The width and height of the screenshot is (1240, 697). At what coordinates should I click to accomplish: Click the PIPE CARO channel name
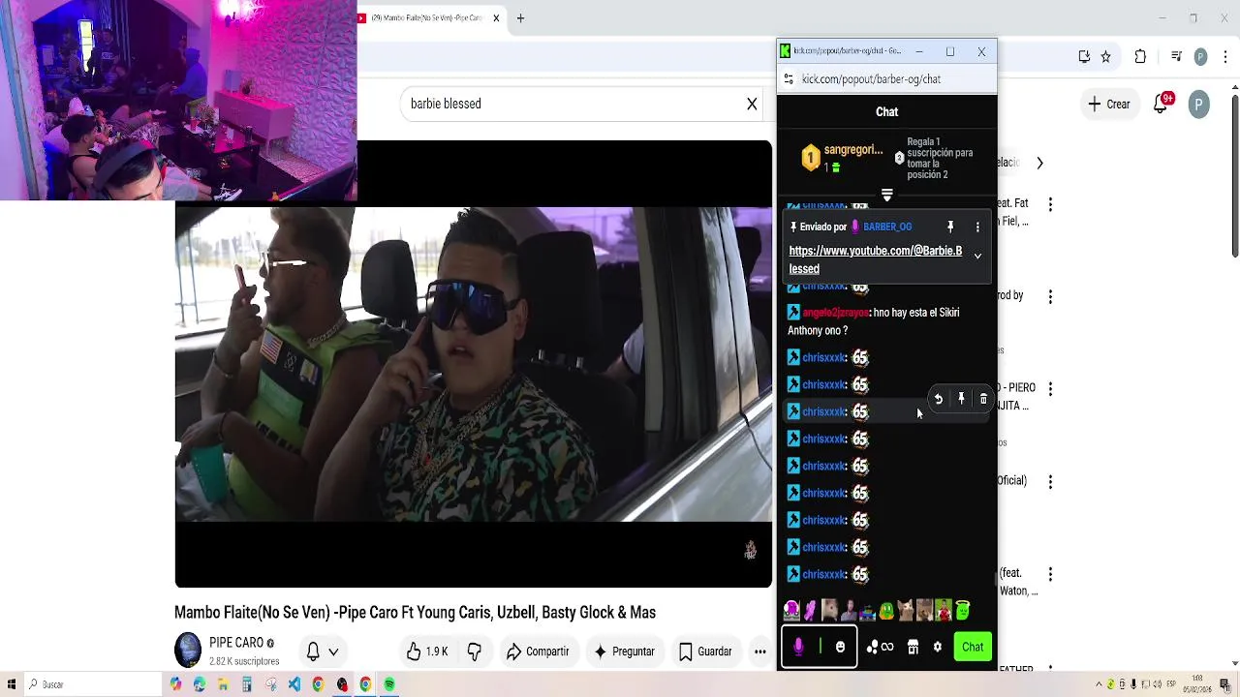pos(236,643)
